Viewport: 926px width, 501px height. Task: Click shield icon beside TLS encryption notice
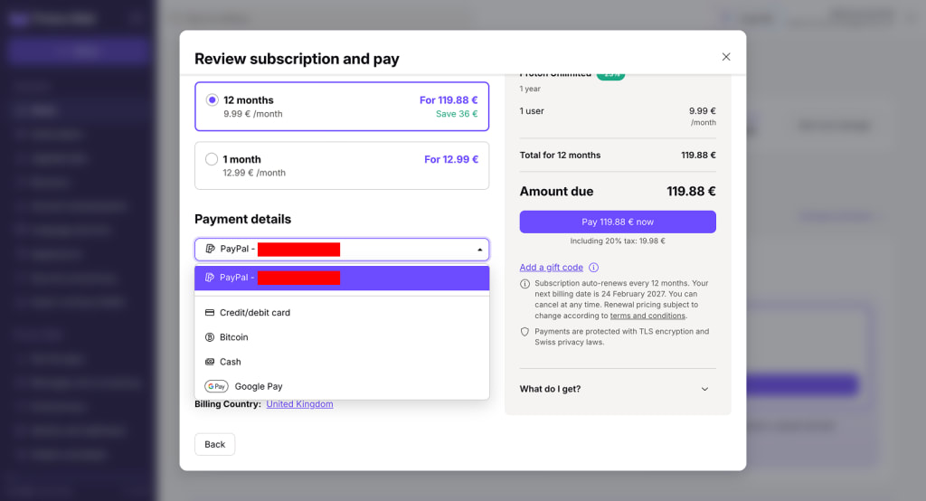pyautogui.click(x=524, y=332)
